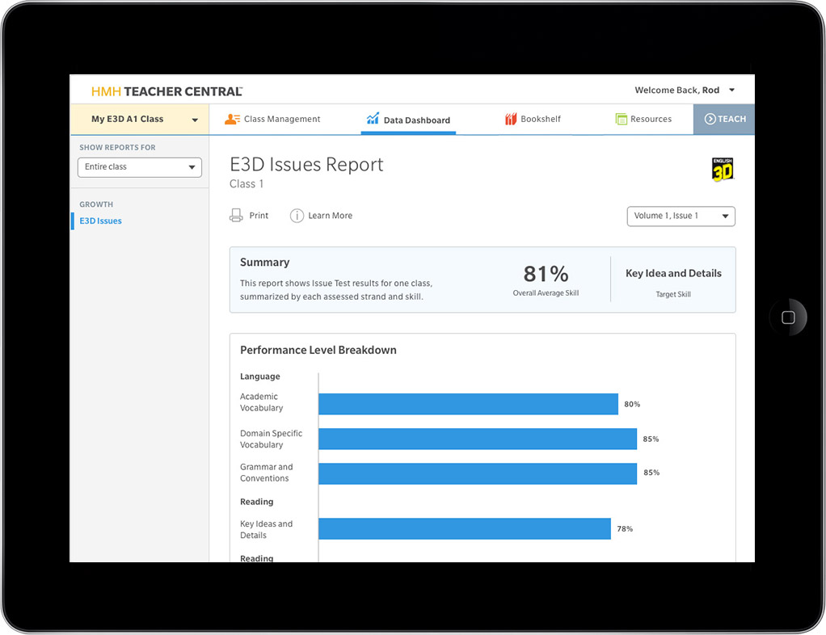Click the Performance Level Breakdown heading
Screen dimensions: 826x635
[318, 350]
